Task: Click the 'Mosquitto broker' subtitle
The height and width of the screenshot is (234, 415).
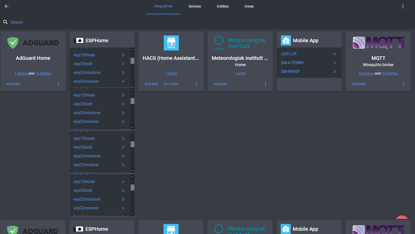Action: [379, 65]
